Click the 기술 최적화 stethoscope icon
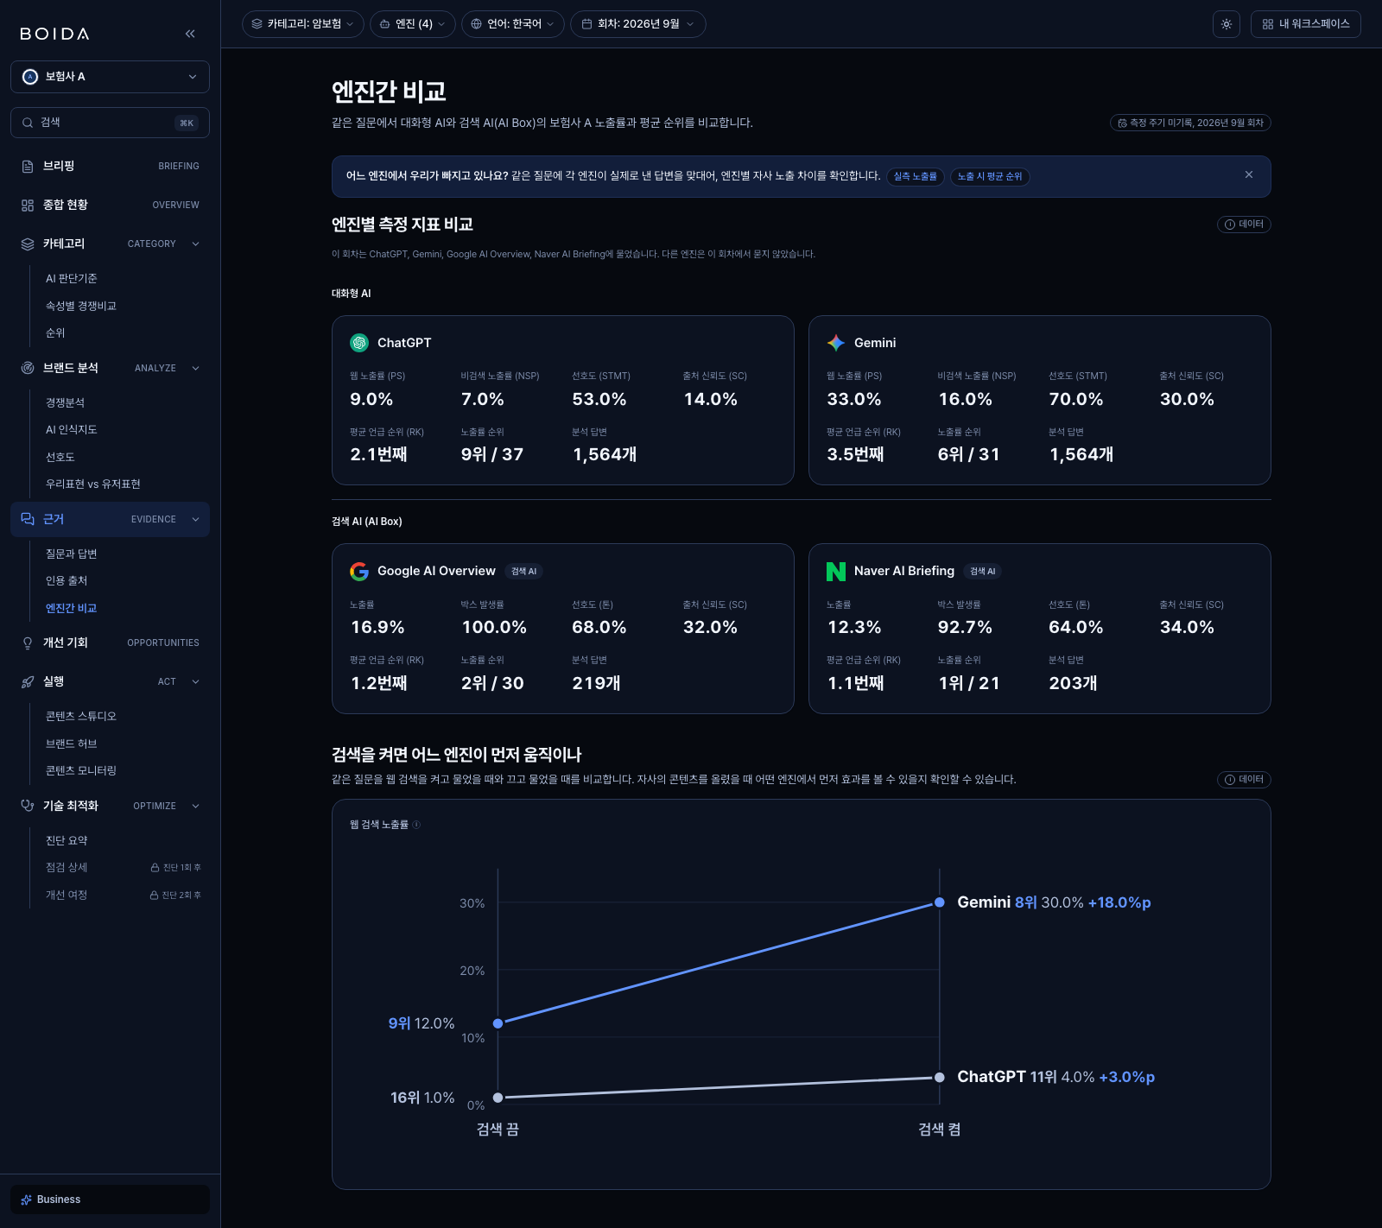Image resolution: width=1382 pixels, height=1228 pixels. click(28, 806)
